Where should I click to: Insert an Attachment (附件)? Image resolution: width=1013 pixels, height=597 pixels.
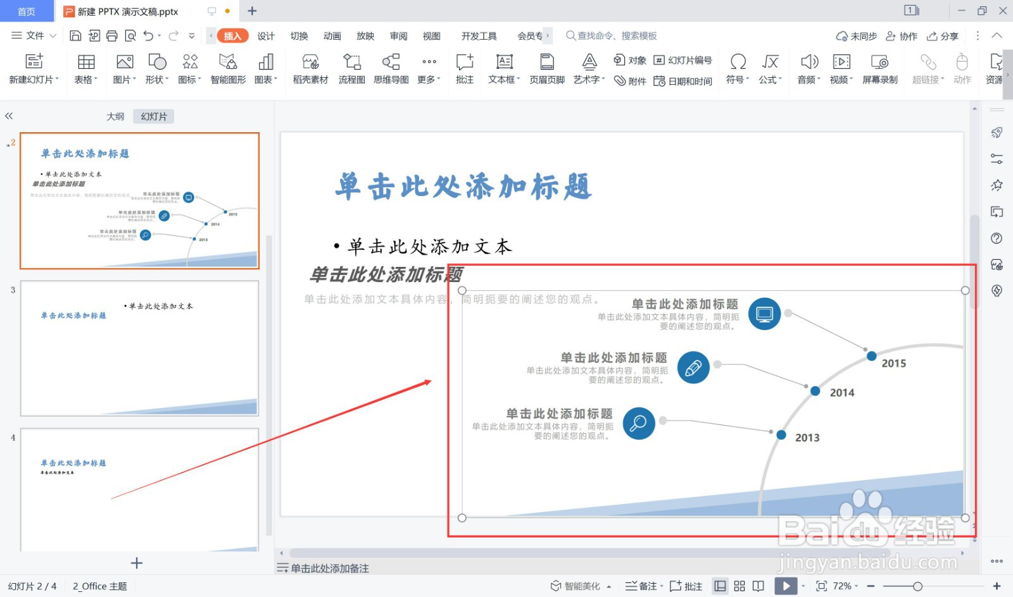click(629, 81)
